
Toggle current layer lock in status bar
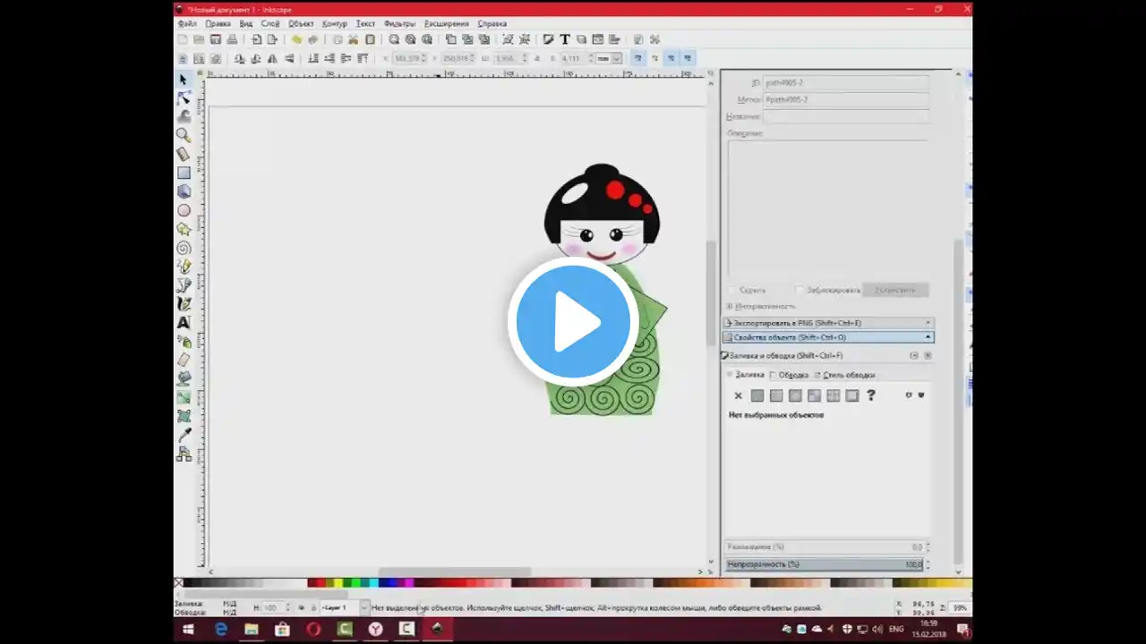[x=312, y=607]
